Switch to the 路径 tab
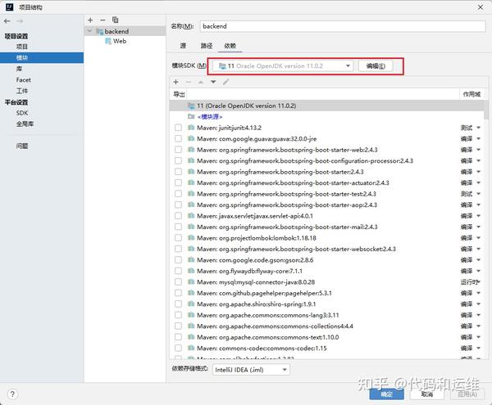 coord(207,46)
